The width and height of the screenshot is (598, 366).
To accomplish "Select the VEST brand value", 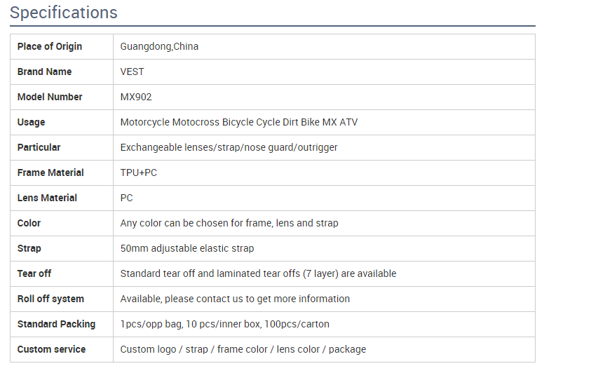I will point(132,72).
